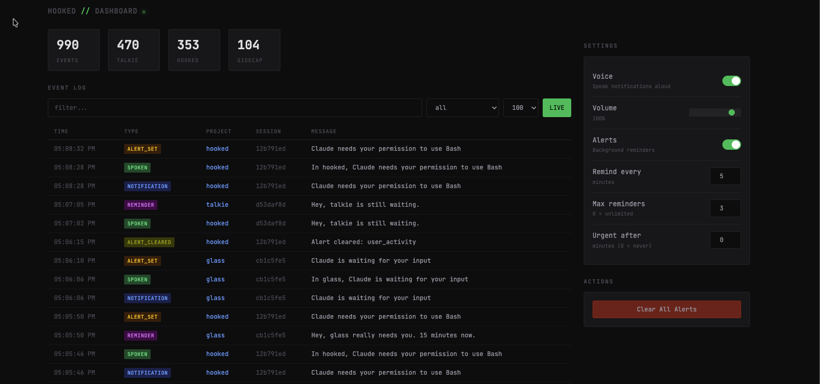
Task: Click the SESSION column header
Action: (268, 132)
